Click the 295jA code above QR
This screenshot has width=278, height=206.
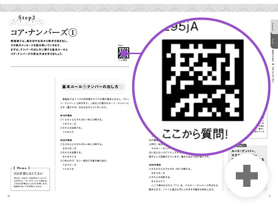[181, 27]
